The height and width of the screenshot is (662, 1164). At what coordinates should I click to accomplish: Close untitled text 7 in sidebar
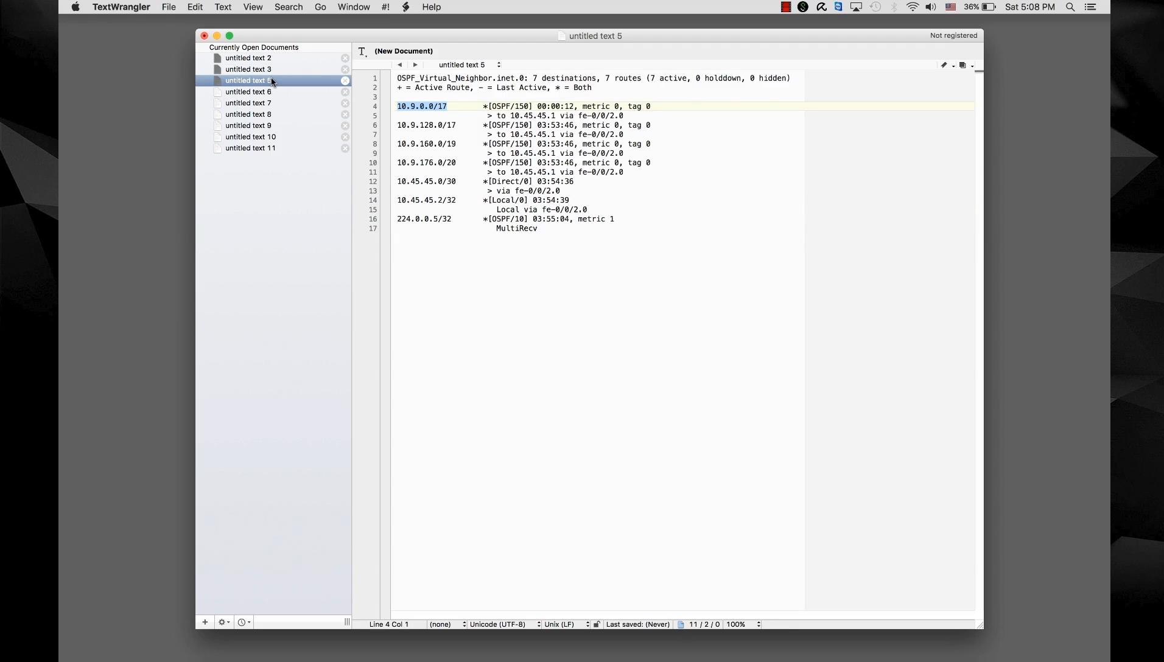tap(345, 103)
